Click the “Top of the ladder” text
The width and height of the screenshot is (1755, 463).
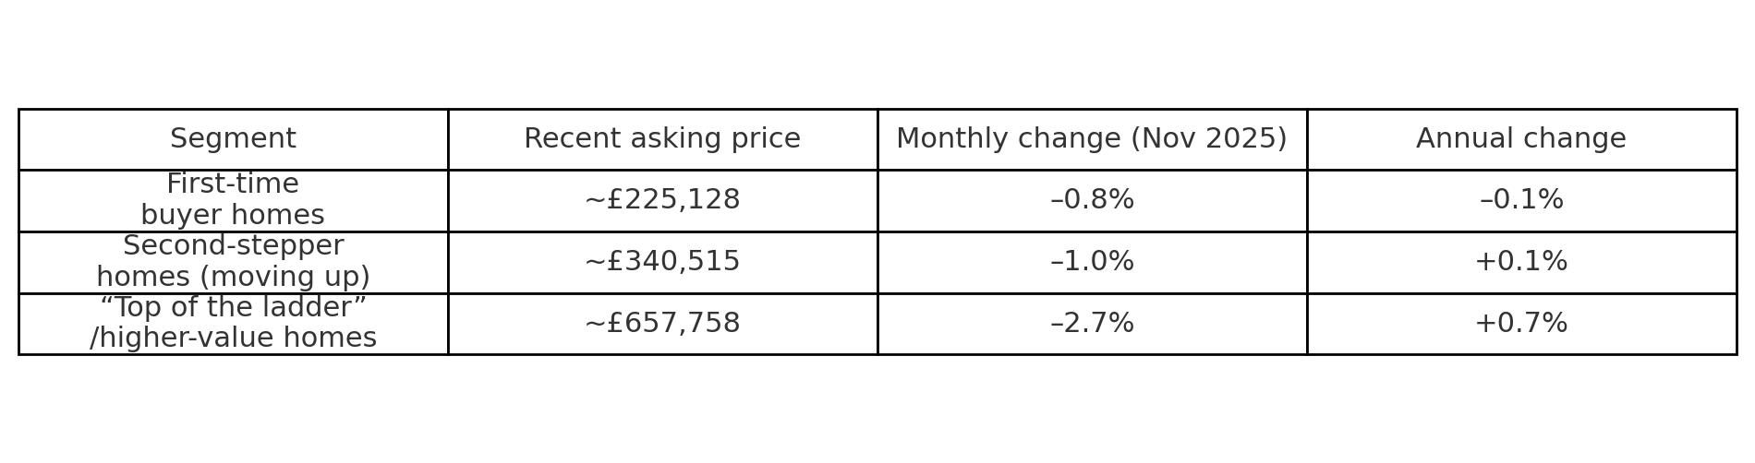click(x=233, y=308)
